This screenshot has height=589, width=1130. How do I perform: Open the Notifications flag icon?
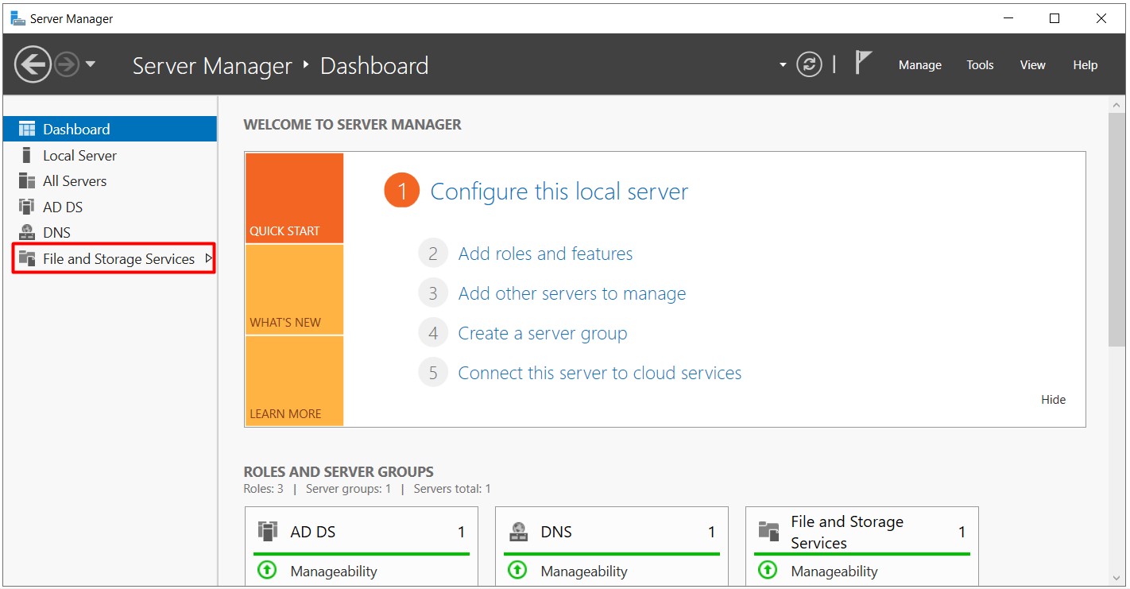863,62
